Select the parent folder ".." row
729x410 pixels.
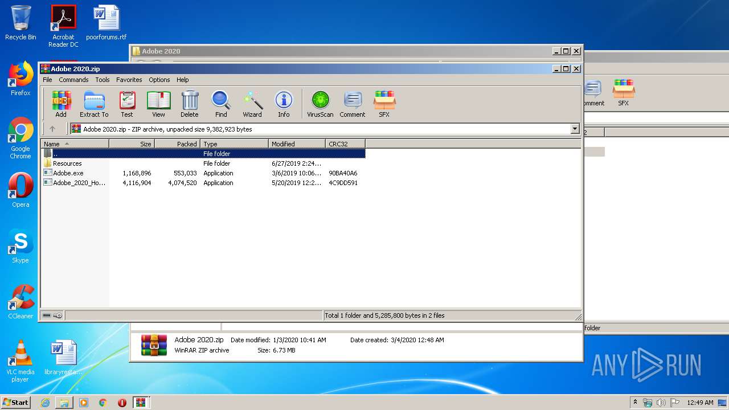click(203, 154)
